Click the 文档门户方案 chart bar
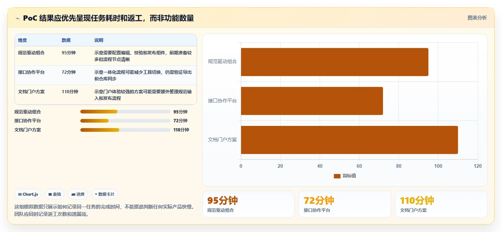This screenshot has height=232, width=502. [349, 140]
